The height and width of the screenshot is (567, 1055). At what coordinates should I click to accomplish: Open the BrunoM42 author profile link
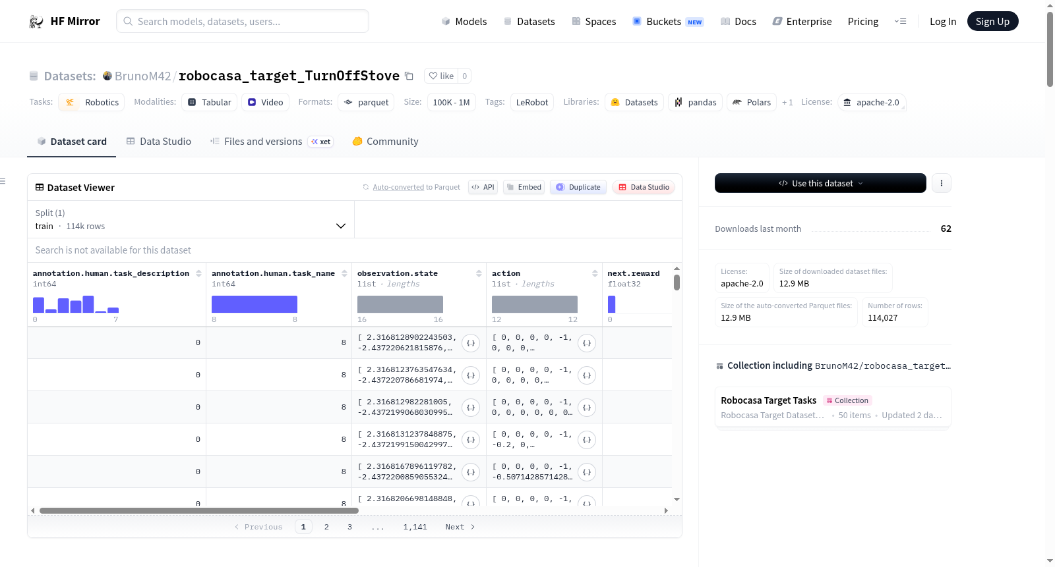(x=142, y=76)
